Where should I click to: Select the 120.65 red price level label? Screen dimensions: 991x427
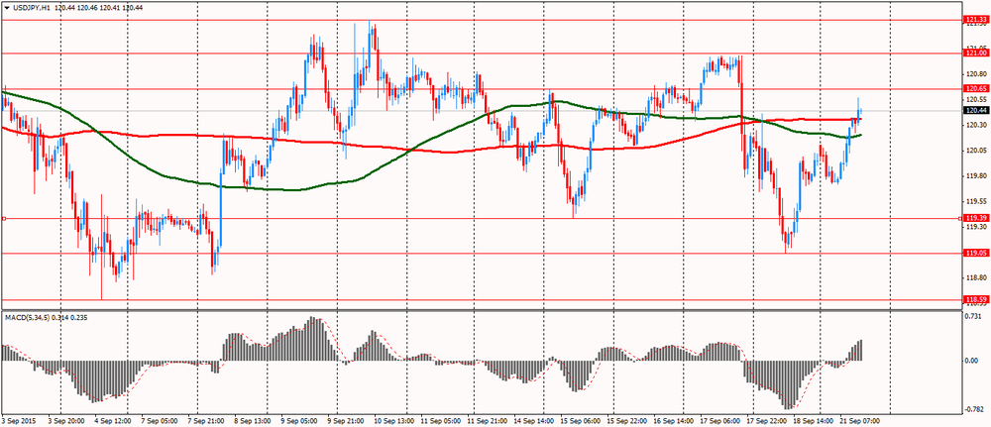tap(976, 89)
